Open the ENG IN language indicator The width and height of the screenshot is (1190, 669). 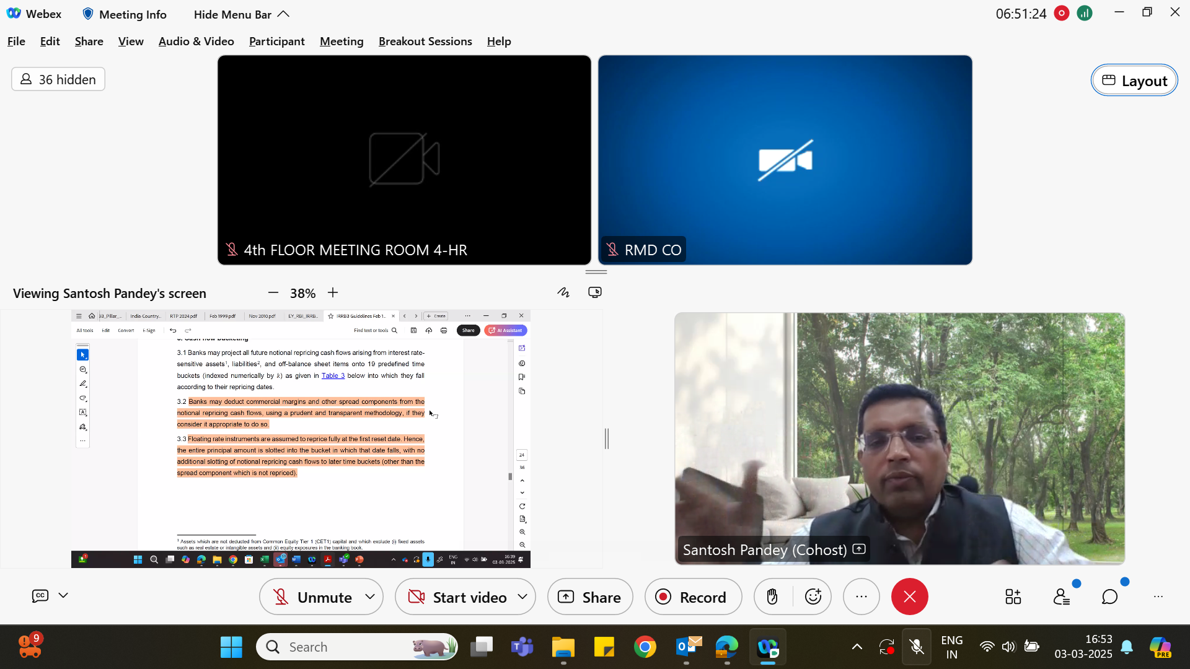pos(952,647)
